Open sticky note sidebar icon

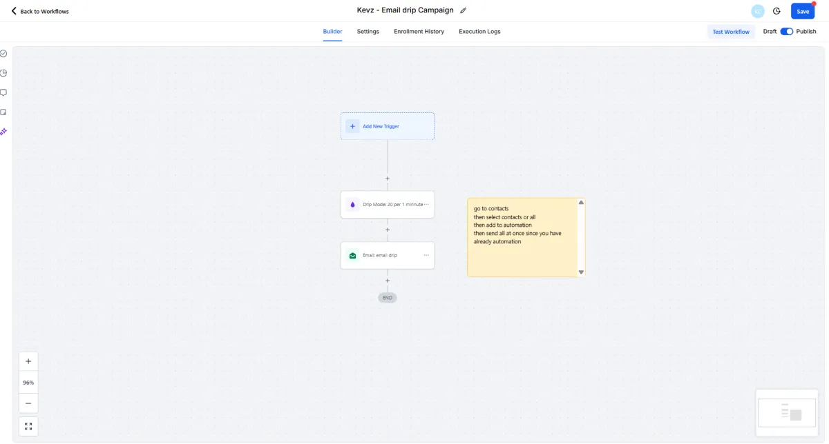(3, 112)
